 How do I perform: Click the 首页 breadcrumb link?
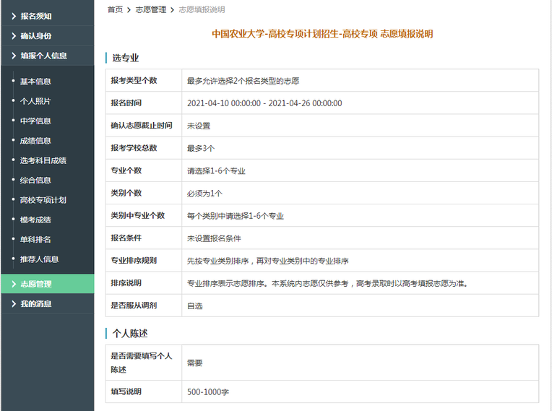(115, 10)
